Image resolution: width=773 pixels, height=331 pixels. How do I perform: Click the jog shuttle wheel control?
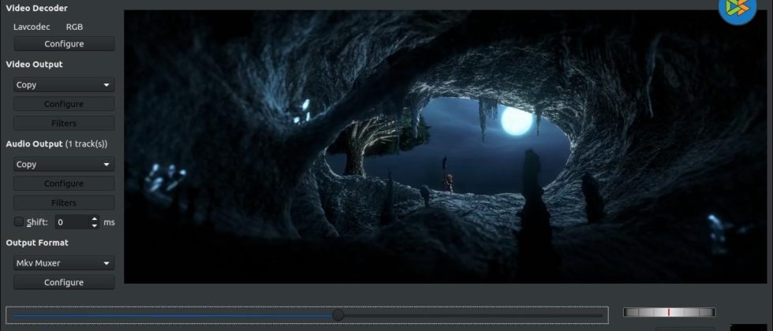[x=669, y=312]
